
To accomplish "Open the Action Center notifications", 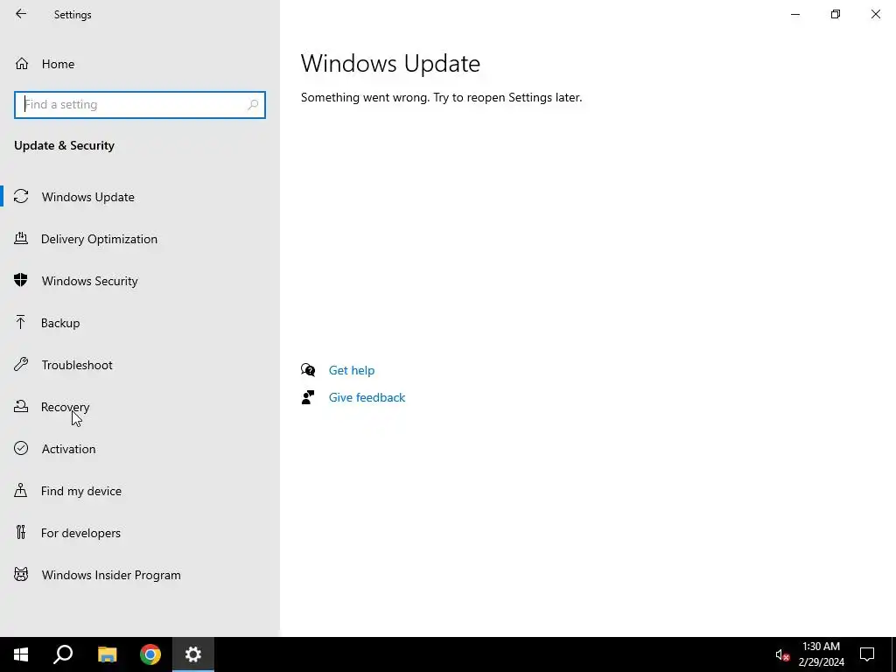I will (x=867, y=654).
